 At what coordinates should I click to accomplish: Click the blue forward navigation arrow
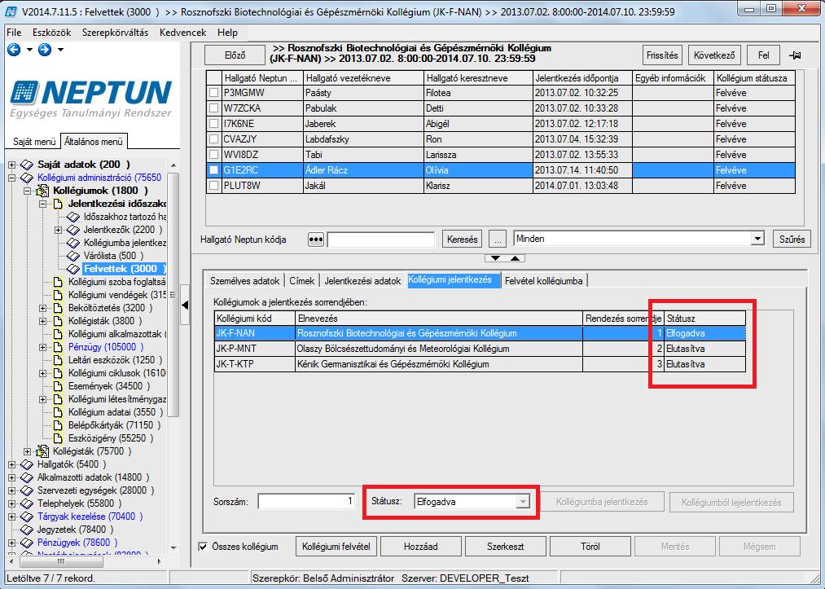pos(45,50)
